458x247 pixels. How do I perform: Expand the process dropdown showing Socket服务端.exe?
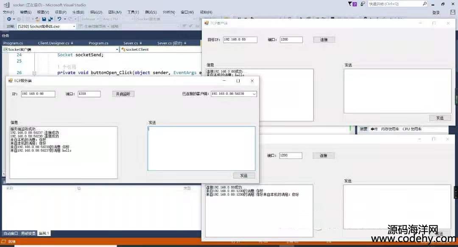point(74,26)
